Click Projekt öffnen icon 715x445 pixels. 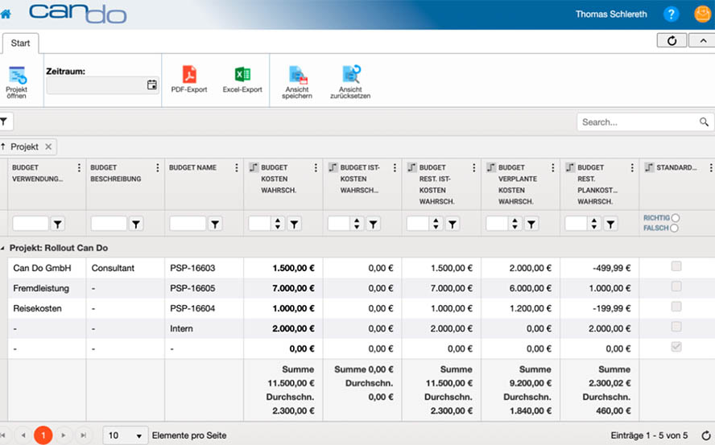(x=17, y=82)
